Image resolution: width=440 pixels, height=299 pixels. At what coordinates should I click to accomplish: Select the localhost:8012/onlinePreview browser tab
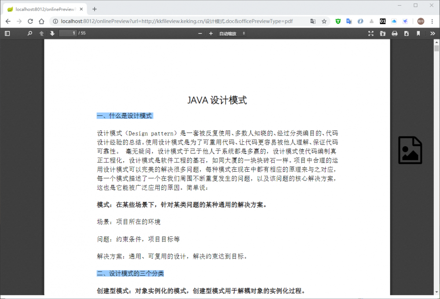(x=44, y=8)
